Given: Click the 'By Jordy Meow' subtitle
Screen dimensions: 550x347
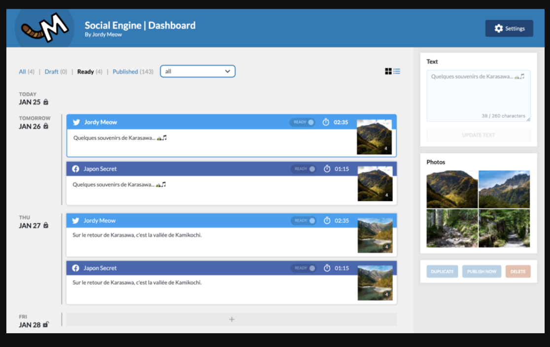Looking at the screenshot, I should click(103, 35).
